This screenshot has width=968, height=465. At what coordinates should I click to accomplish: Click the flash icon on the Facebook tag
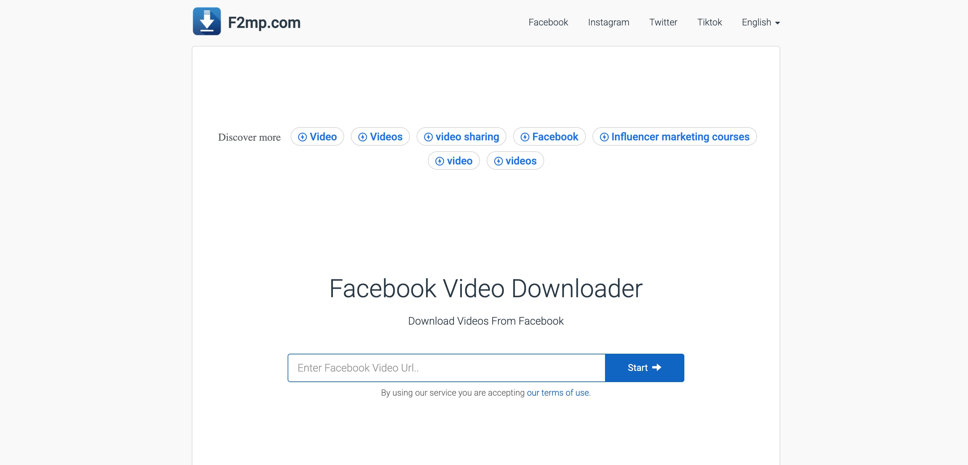pos(525,137)
